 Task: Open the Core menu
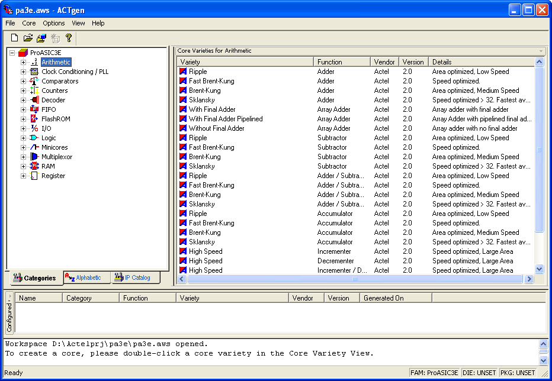click(29, 23)
